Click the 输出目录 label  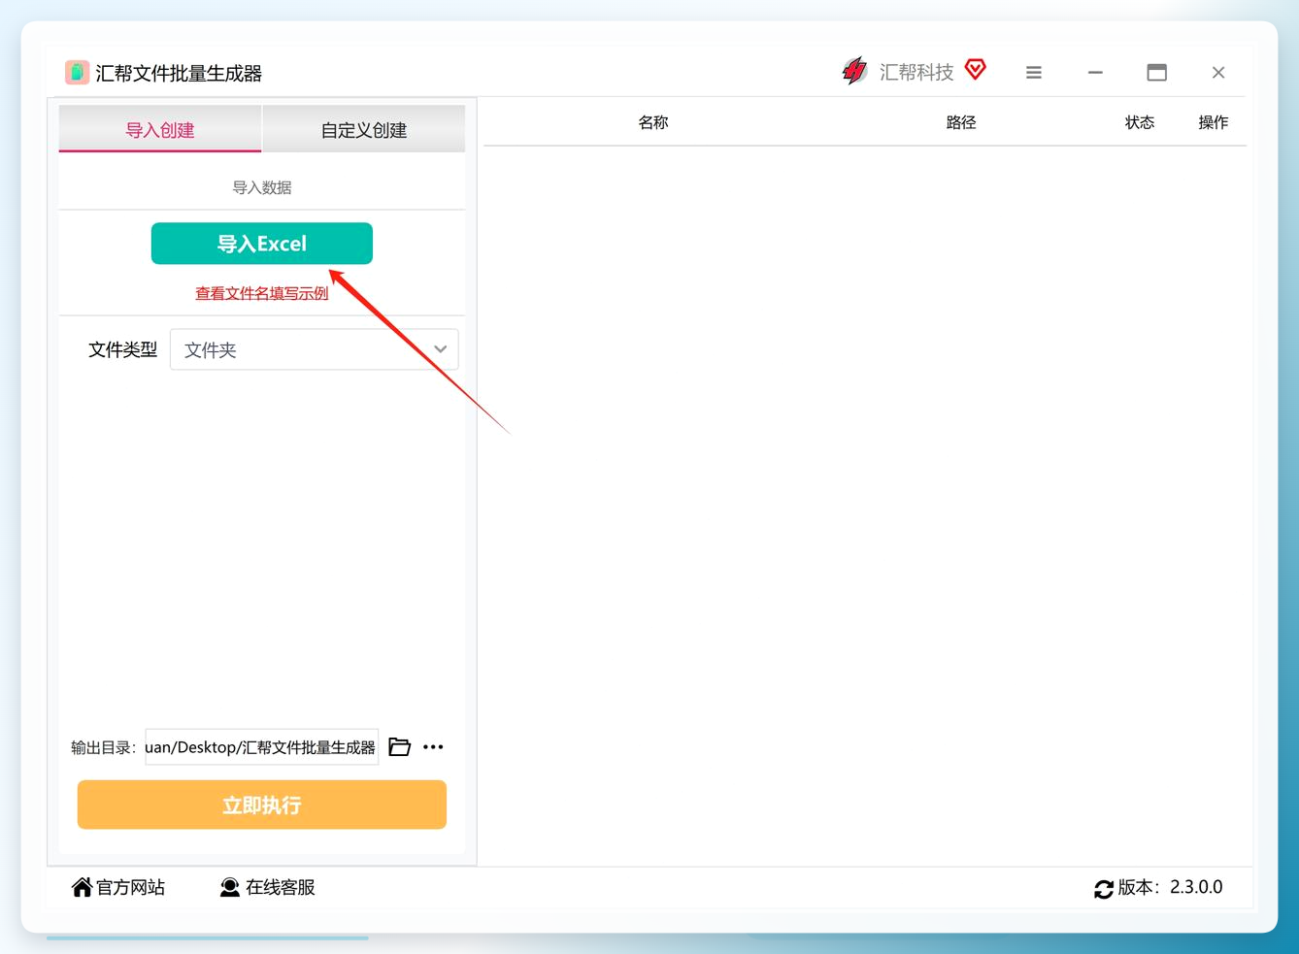click(x=104, y=747)
